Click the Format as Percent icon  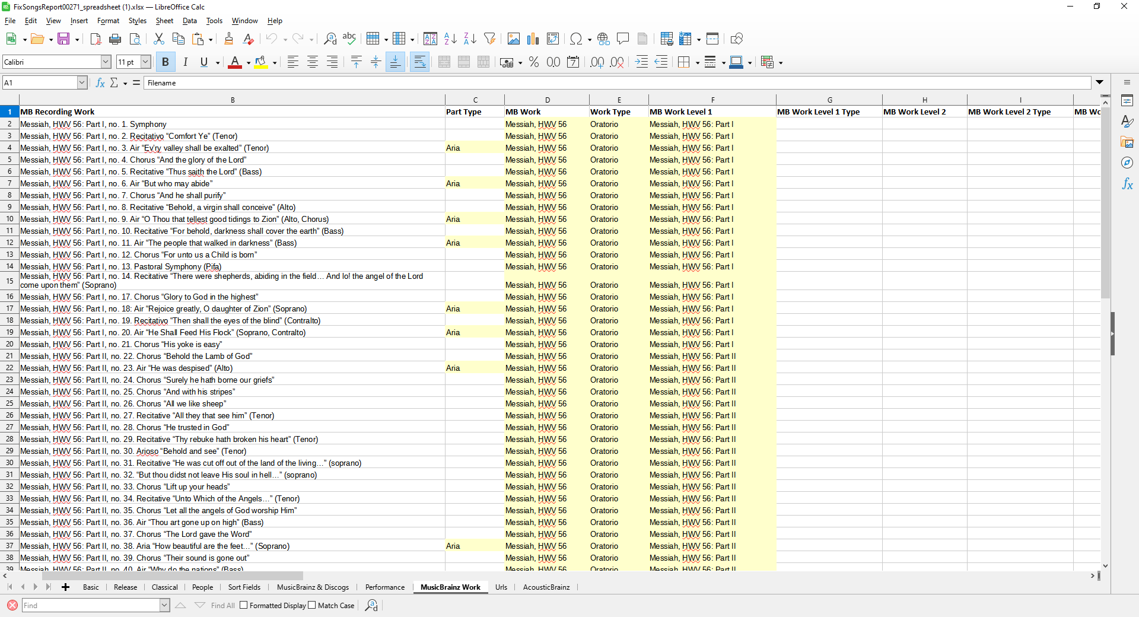pos(533,62)
